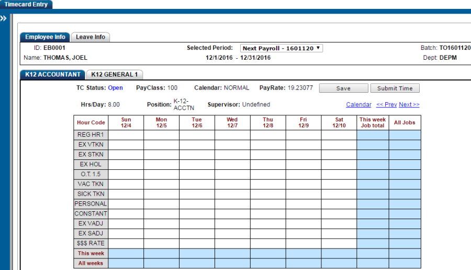Click REG HR1 cell for Monday 12/5
The height and width of the screenshot is (270, 471).
[x=161, y=135]
